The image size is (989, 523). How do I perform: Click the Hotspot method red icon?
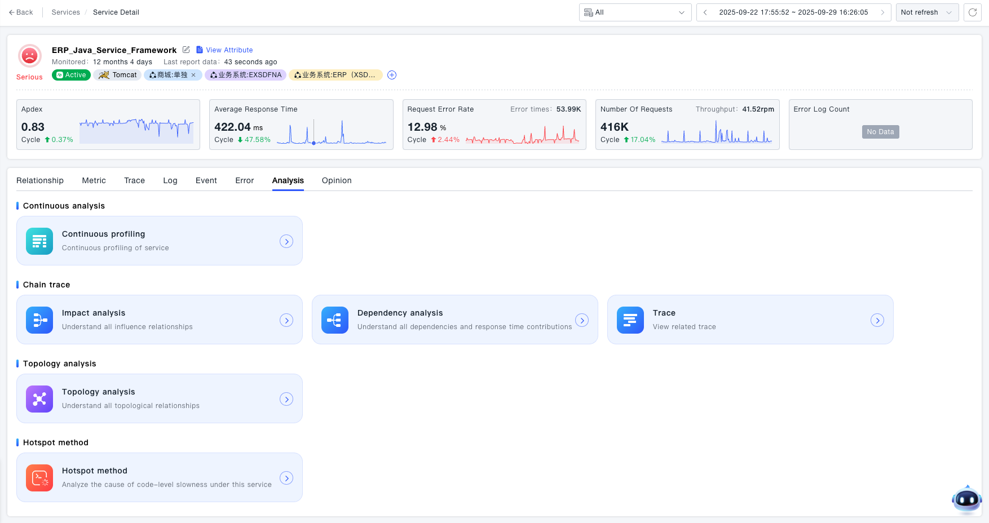click(39, 478)
